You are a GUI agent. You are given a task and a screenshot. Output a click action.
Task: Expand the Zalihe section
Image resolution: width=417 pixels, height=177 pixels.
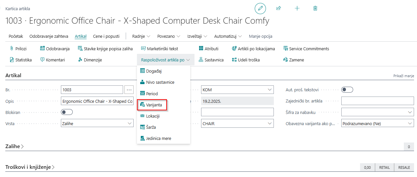14,146
